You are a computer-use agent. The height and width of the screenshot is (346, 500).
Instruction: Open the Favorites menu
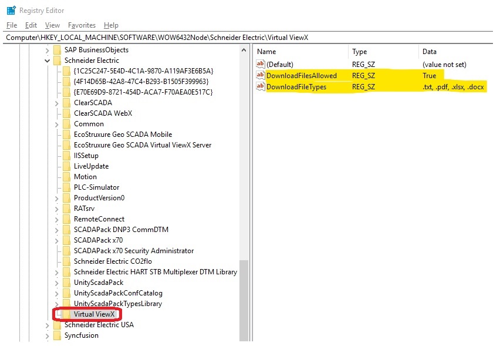(82, 25)
